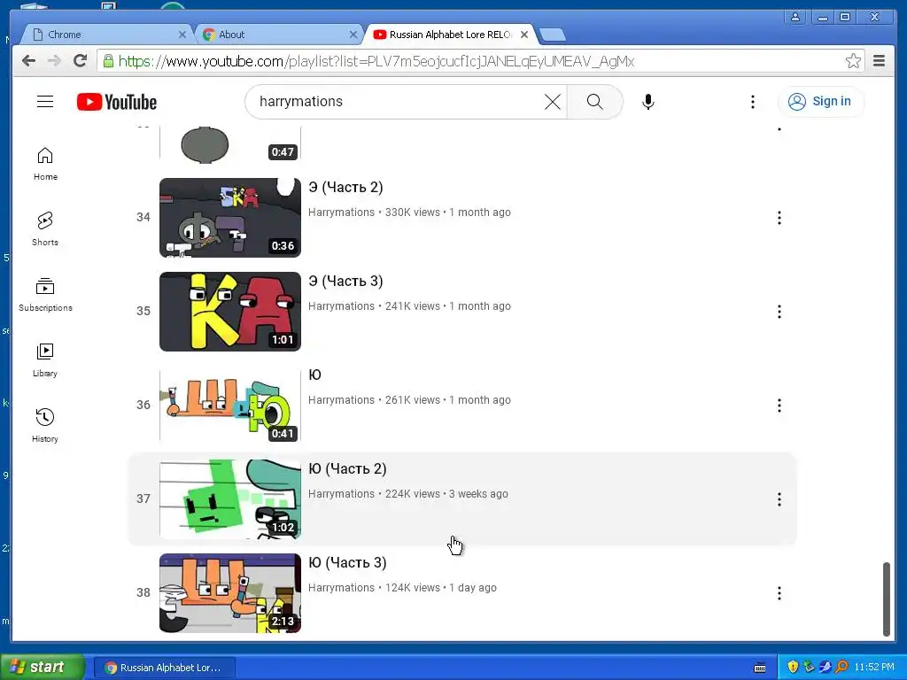This screenshot has height=680, width=907.
Task: Go forward with the browser forward arrow
Action: point(54,61)
